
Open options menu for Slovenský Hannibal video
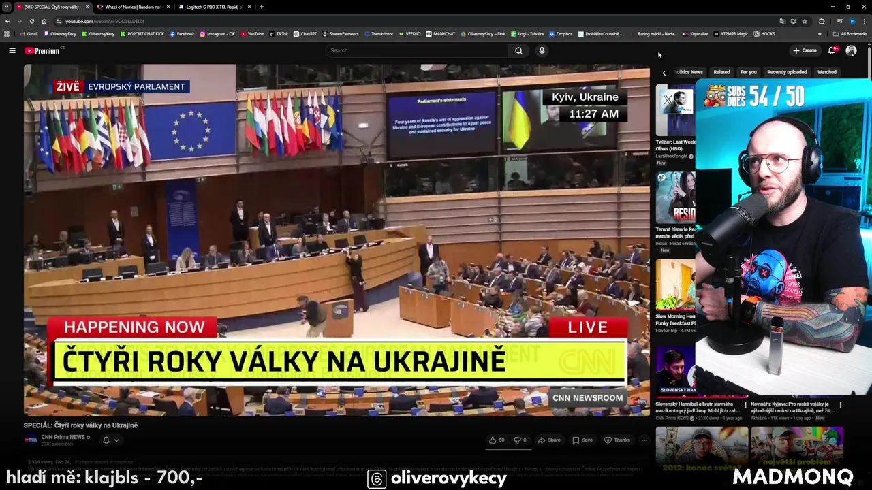(x=745, y=405)
